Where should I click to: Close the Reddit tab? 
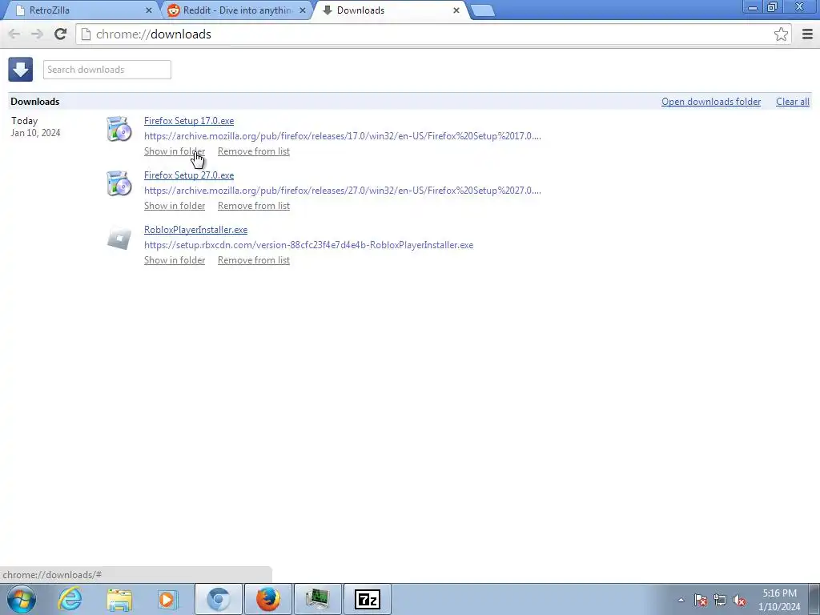(302, 10)
